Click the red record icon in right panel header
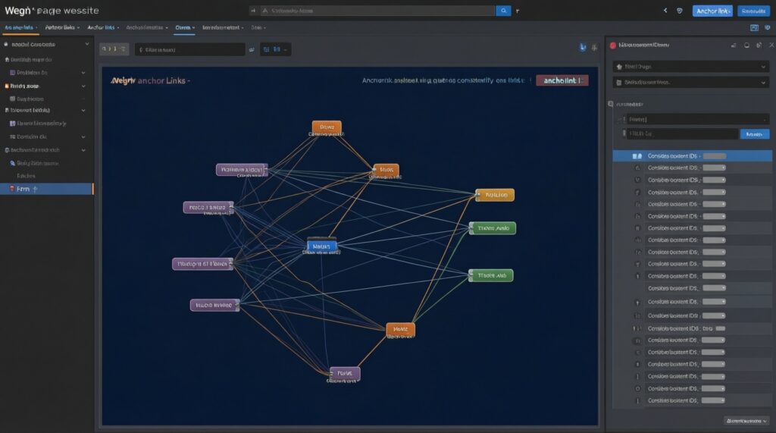 click(x=613, y=45)
